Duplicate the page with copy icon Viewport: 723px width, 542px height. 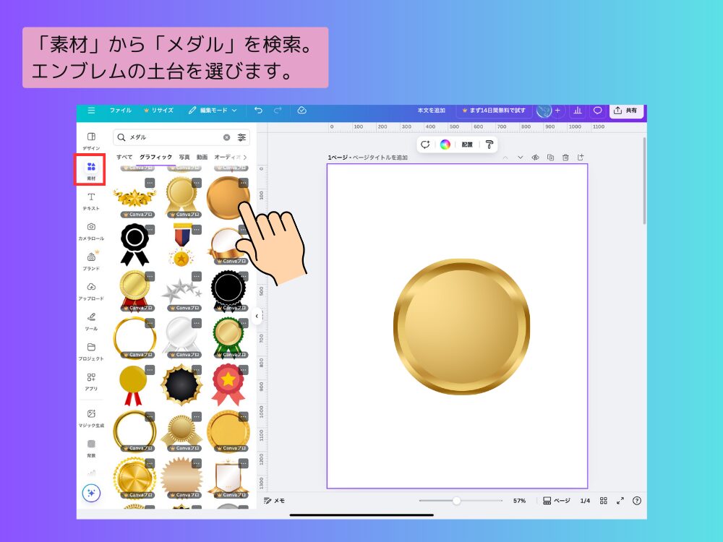pos(550,158)
